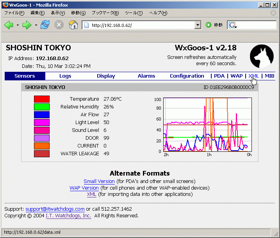
Task: Switch to the Display tab
Action: point(106,76)
